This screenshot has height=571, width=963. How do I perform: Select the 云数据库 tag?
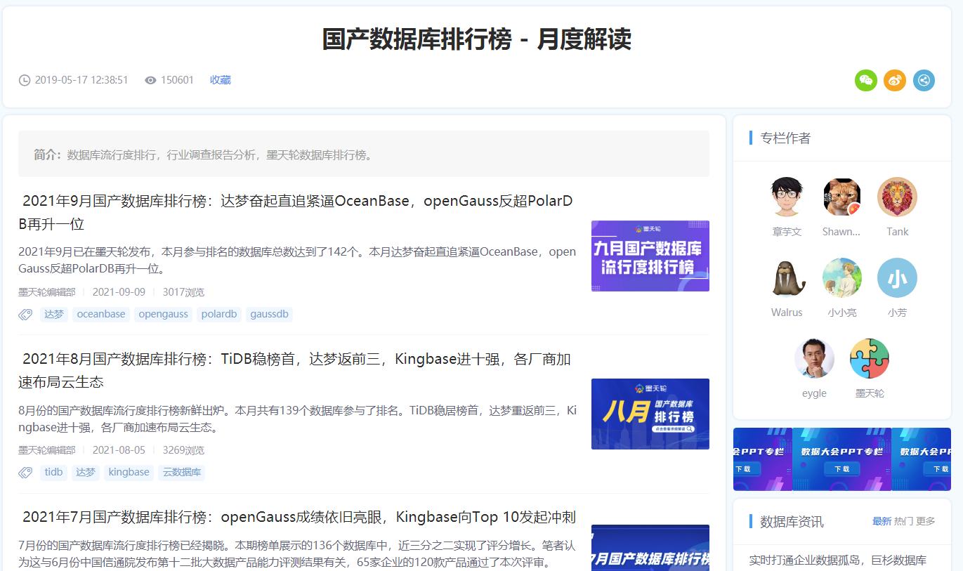[x=182, y=472]
